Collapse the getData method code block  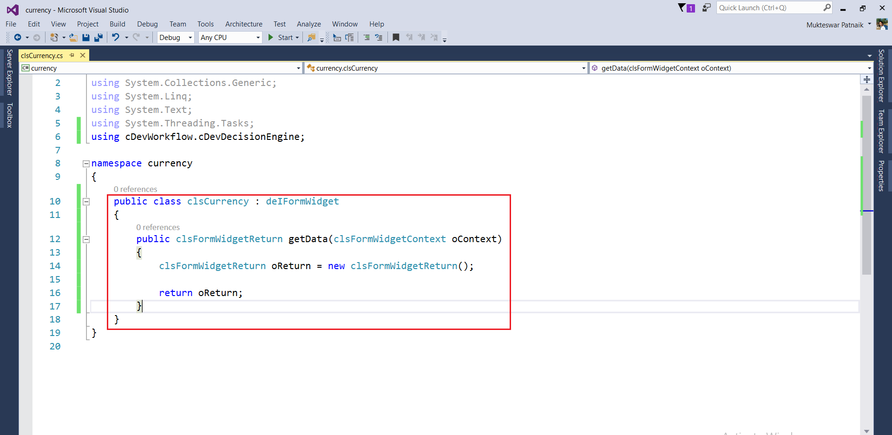pos(86,239)
